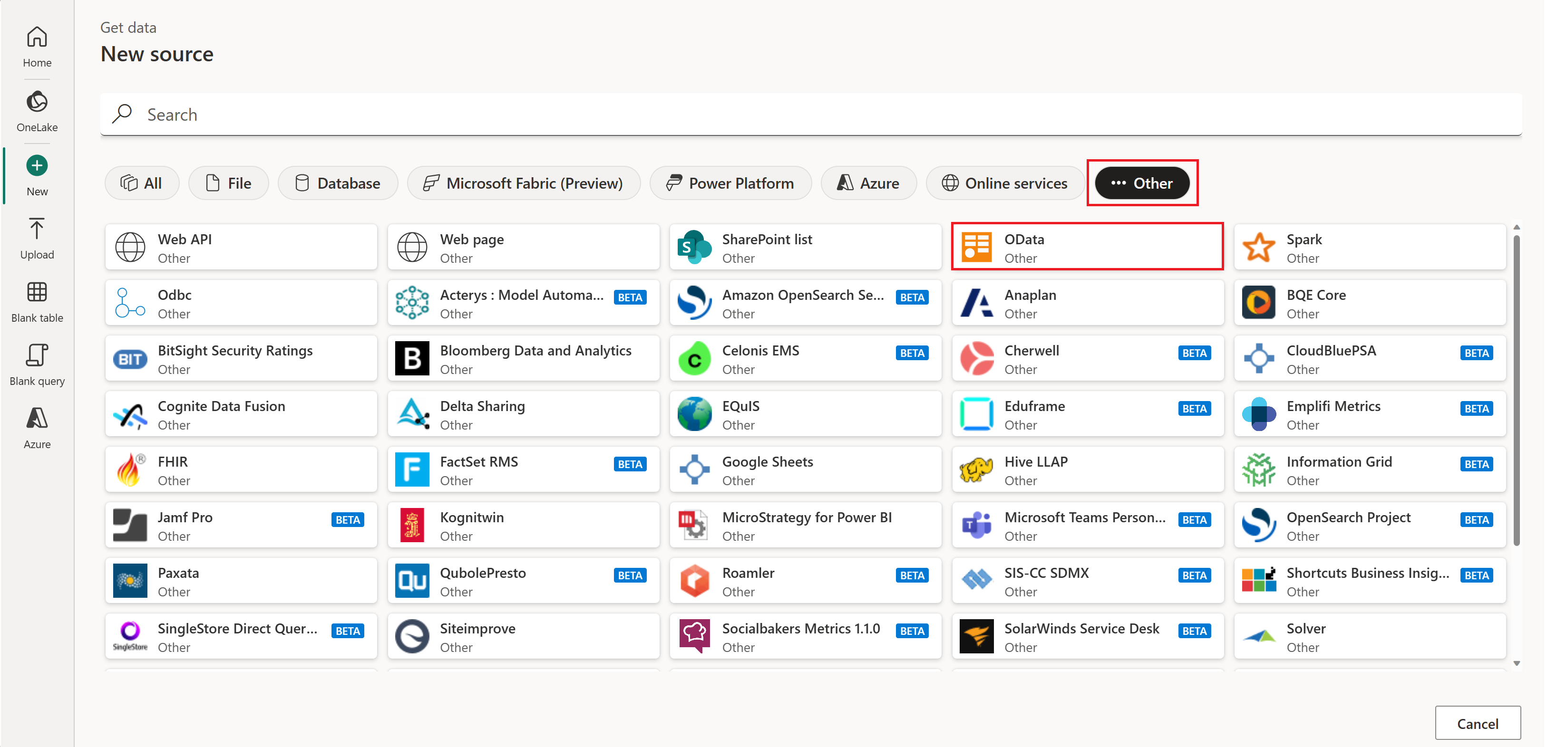Open the Home sidebar icon
This screenshot has height=747, width=1547.
tap(37, 37)
